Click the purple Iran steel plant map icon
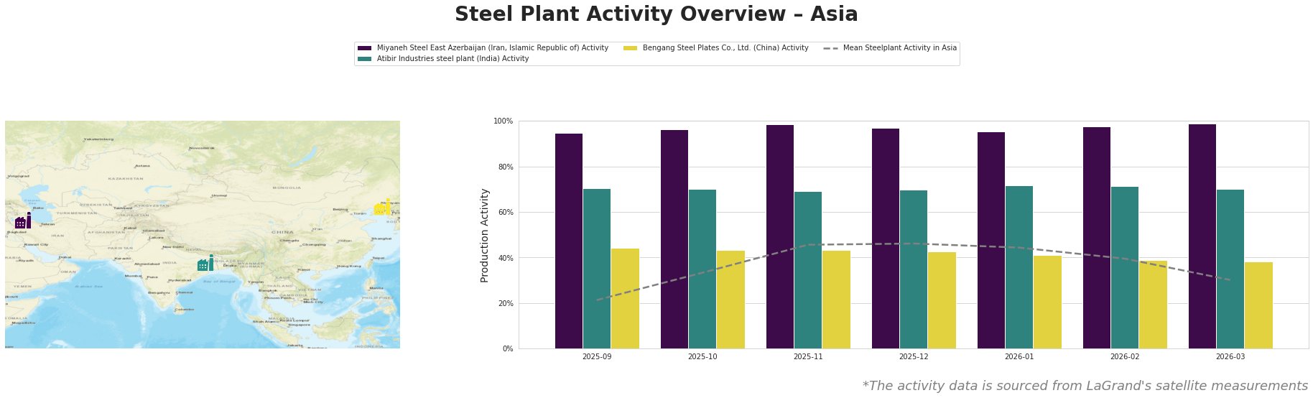This screenshot has height=398, width=1313. click(x=23, y=221)
